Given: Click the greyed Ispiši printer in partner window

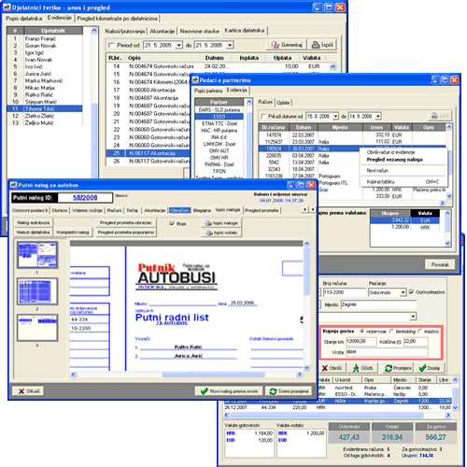Looking at the screenshot, I should tap(440, 116).
